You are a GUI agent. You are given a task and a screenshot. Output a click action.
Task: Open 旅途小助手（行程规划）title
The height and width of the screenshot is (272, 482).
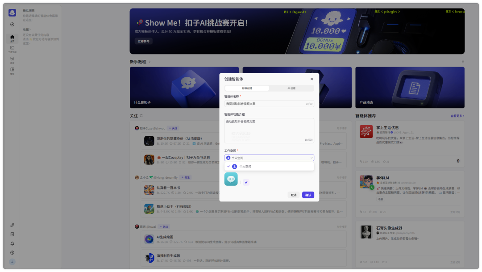[x=174, y=206]
